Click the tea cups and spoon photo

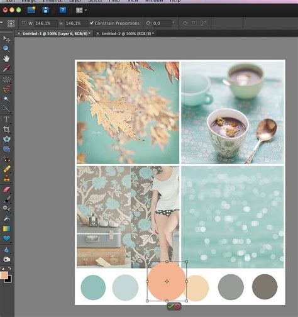233,113
